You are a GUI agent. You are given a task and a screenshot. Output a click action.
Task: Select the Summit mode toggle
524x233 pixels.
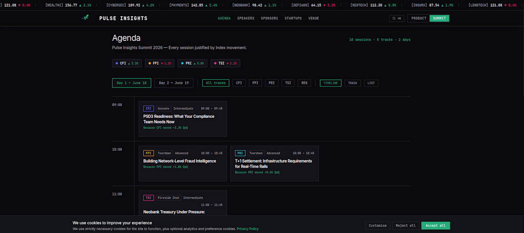(x=439, y=19)
